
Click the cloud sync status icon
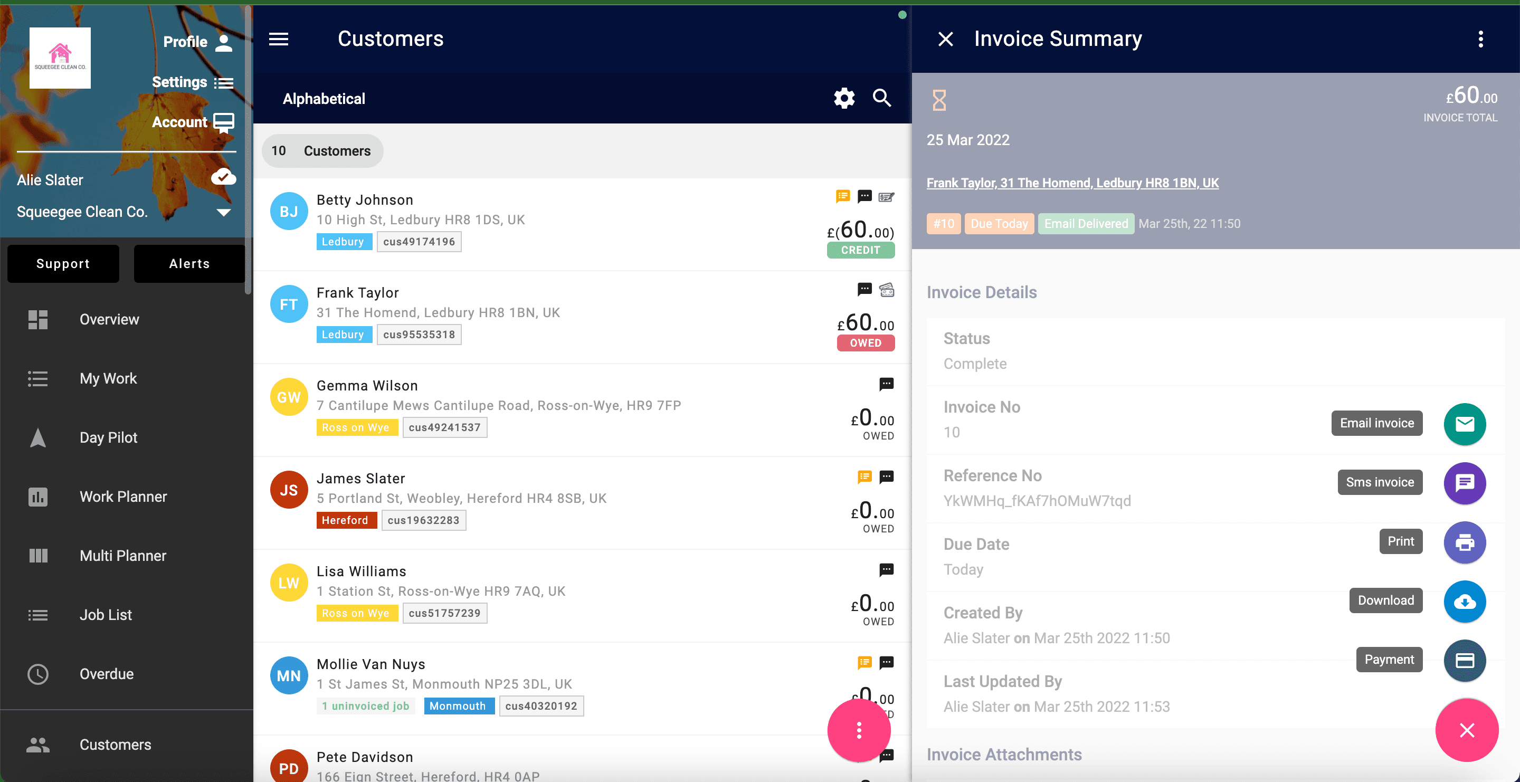(x=224, y=177)
